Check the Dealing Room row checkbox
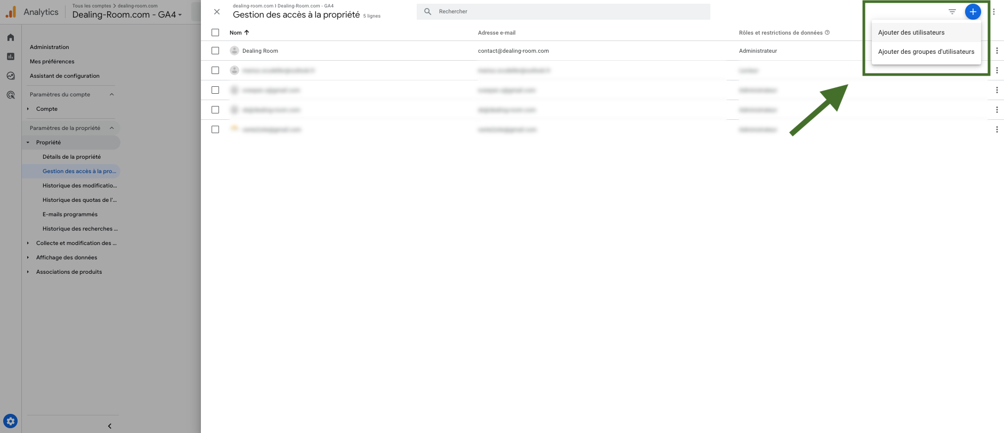 coord(215,51)
